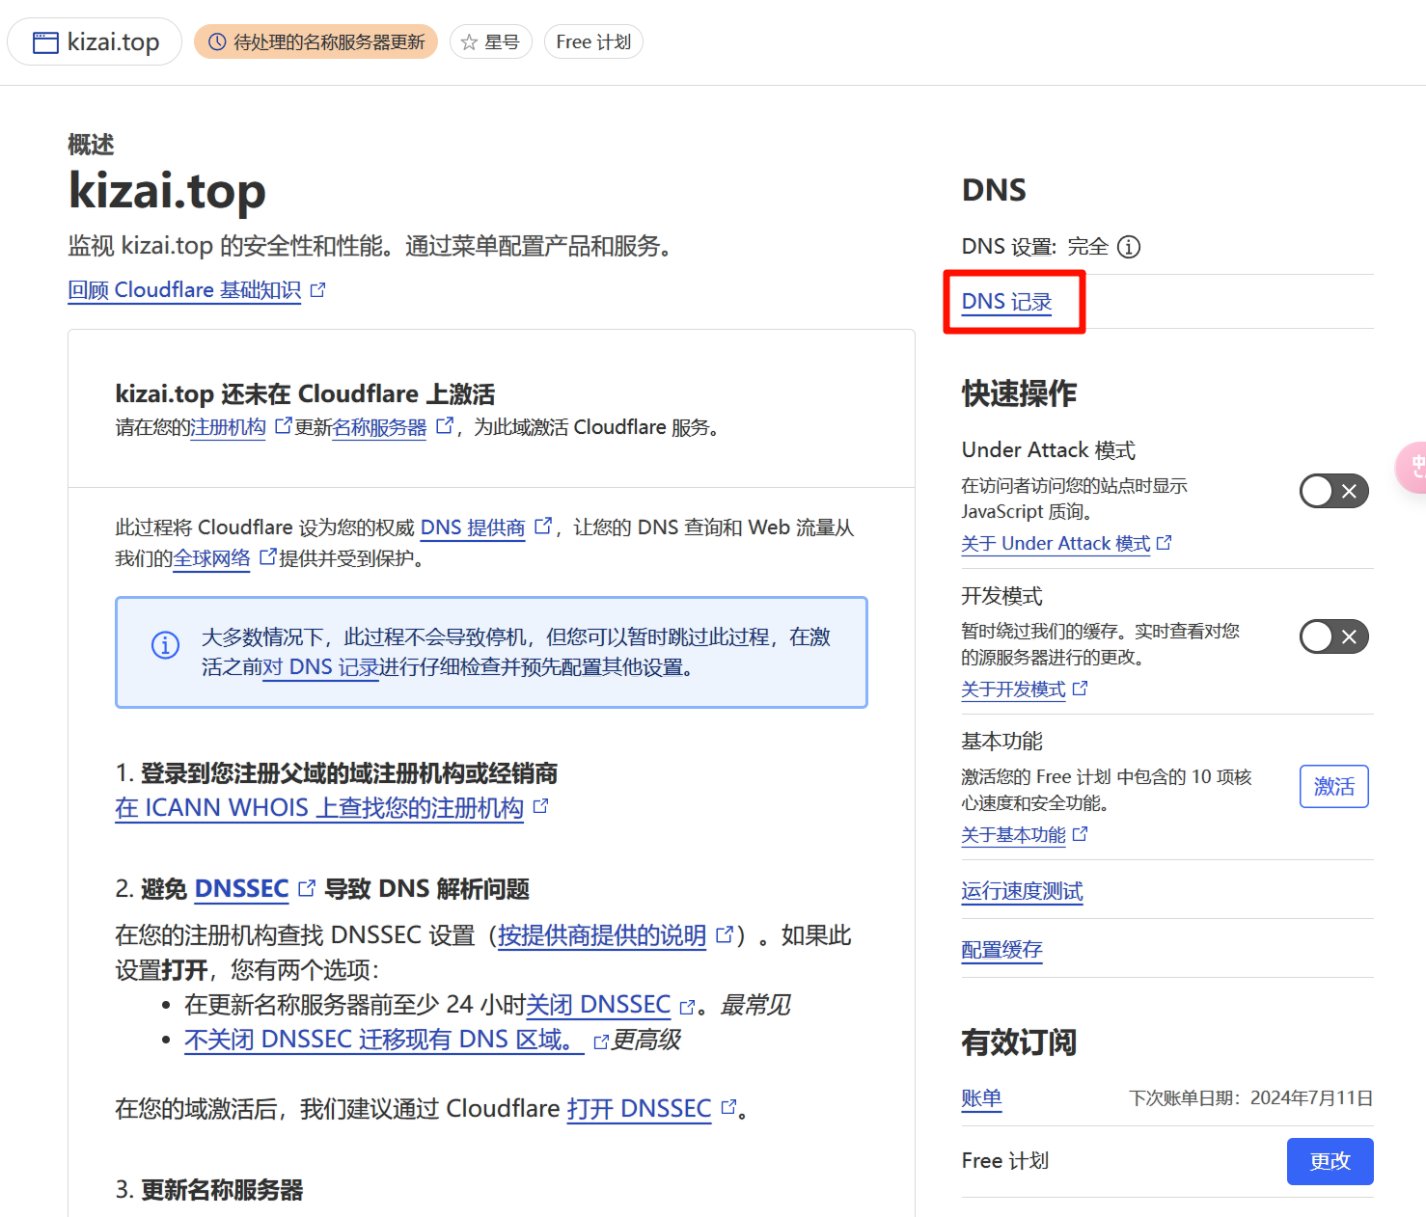Click the info icon in the blue notice box
This screenshot has height=1217, width=1426.
(x=165, y=644)
